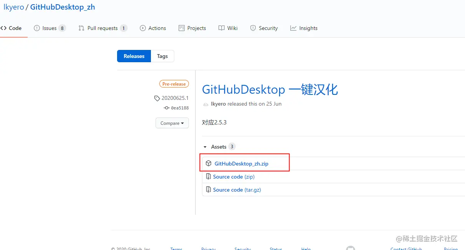
Task: Open the Issues tab
Action: click(50, 28)
